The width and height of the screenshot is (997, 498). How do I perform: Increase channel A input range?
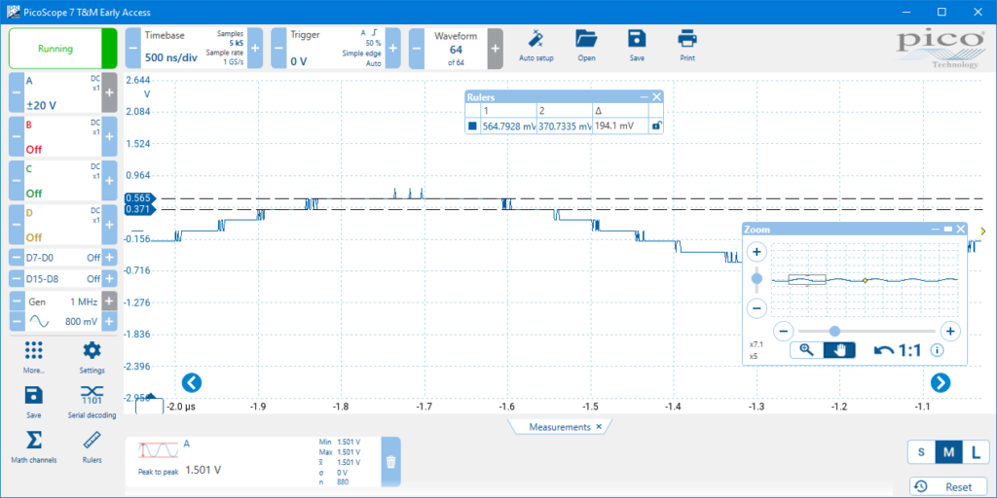(x=109, y=92)
